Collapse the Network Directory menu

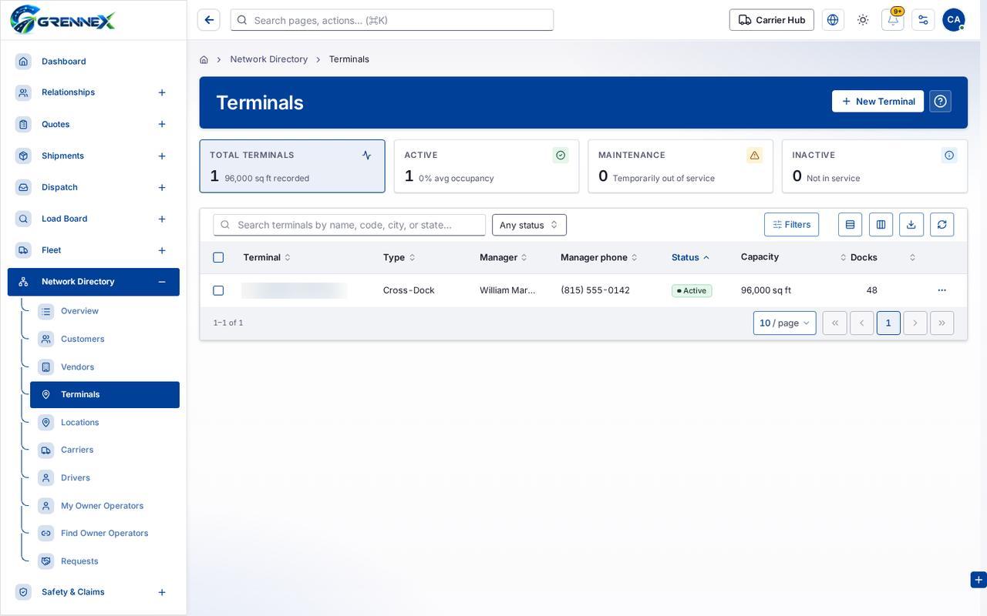point(162,282)
